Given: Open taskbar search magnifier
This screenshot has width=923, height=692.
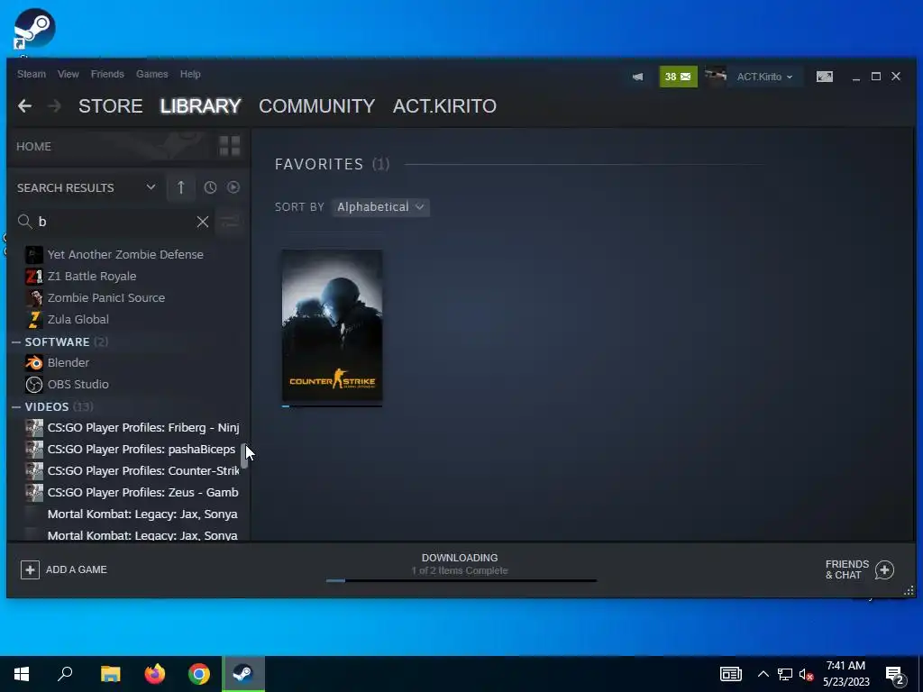Looking at the screenshot, I should (65, 674).
